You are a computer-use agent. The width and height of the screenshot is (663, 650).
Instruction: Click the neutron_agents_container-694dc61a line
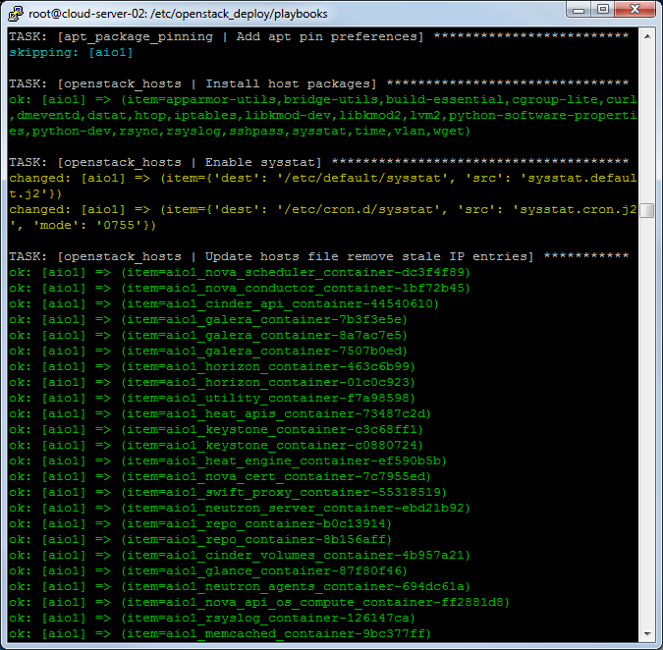240,586
